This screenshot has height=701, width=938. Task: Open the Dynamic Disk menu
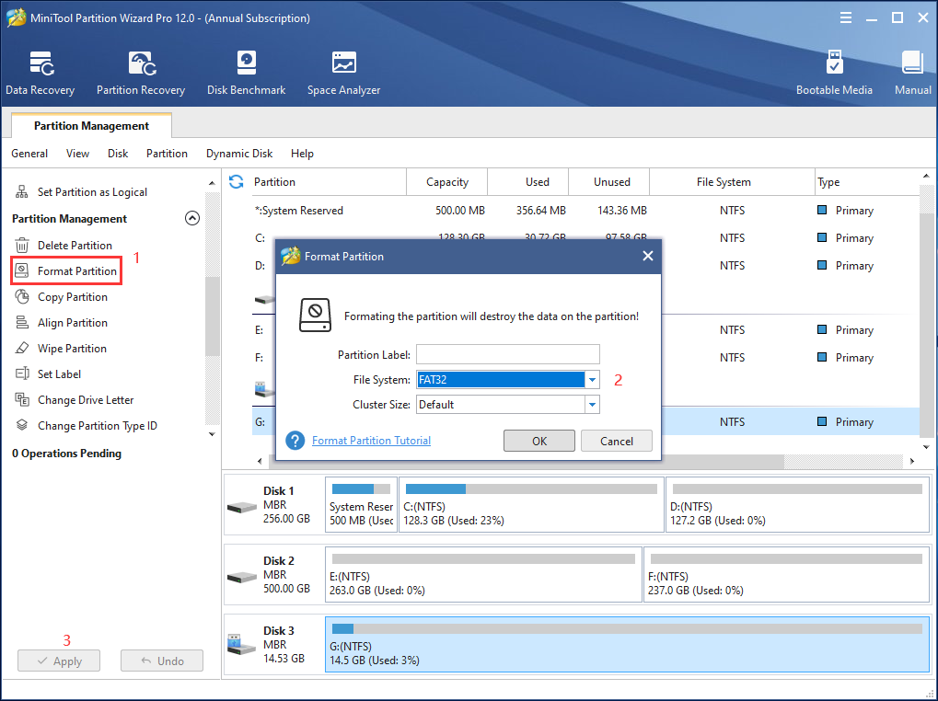[x=239, y=154]
